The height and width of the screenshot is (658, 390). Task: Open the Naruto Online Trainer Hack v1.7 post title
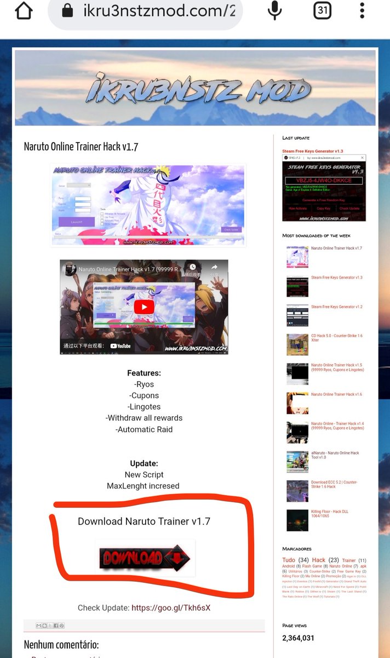coord(81,146)
